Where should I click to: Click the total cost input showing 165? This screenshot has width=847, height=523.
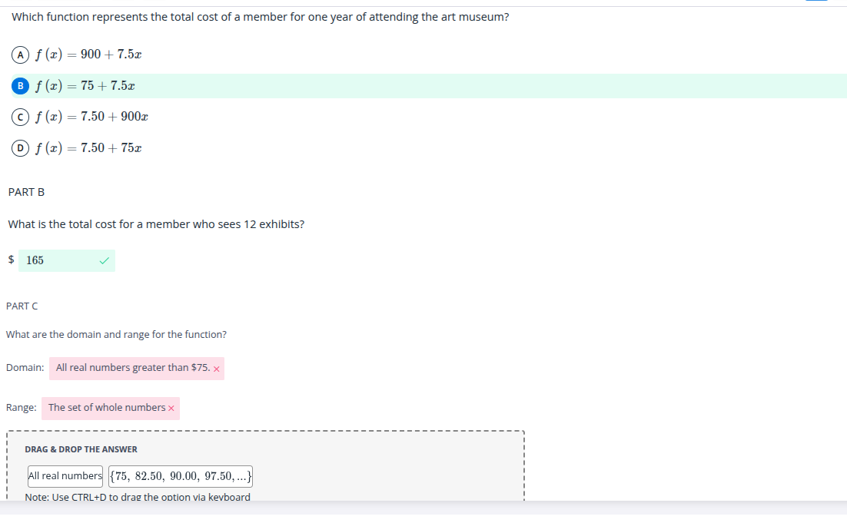[58, 260]
